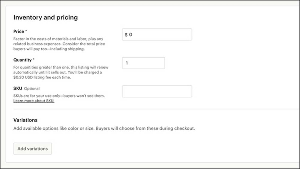This screenshot has width=300, height=169.
Task: Click the Quantity auto-renew description text
Action: point(61,67)
